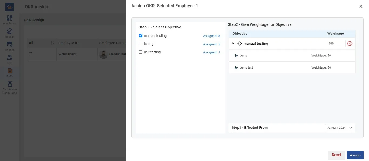369x161 pixels.
Task: Click the objective icon beside manual testing
Action: (239, 43)
